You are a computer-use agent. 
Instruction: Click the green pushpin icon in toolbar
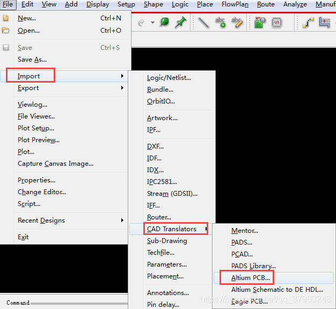(x=180, y=23)
